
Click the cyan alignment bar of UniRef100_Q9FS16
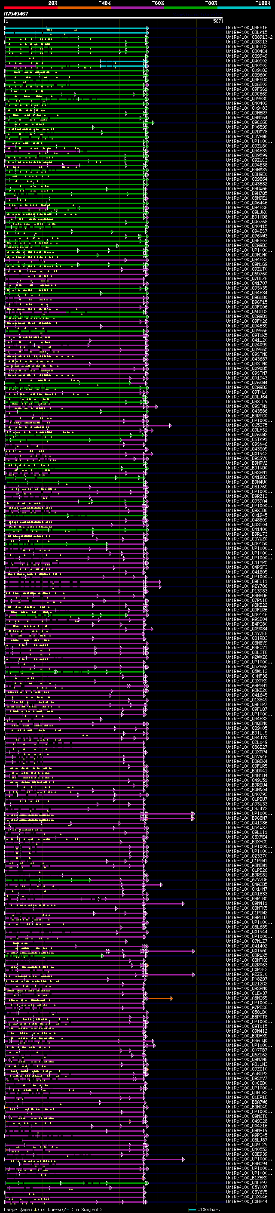tap(76, 28)
